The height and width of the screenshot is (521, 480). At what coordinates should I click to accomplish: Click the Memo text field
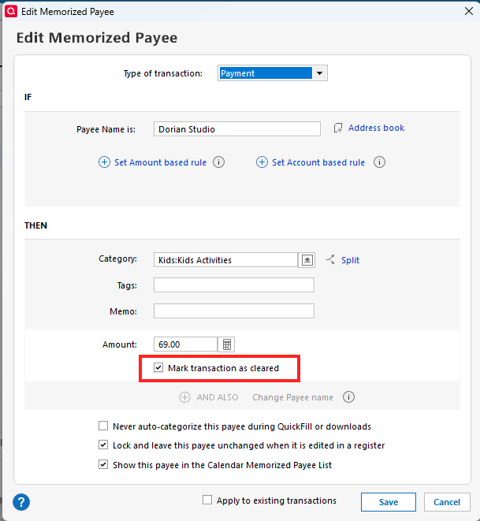point(233,311)
